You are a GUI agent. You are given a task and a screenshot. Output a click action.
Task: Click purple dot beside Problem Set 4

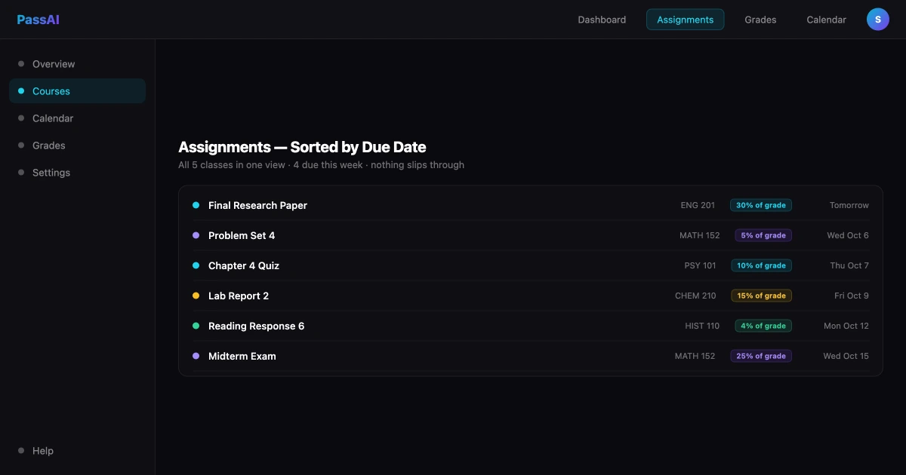(196, 235)
